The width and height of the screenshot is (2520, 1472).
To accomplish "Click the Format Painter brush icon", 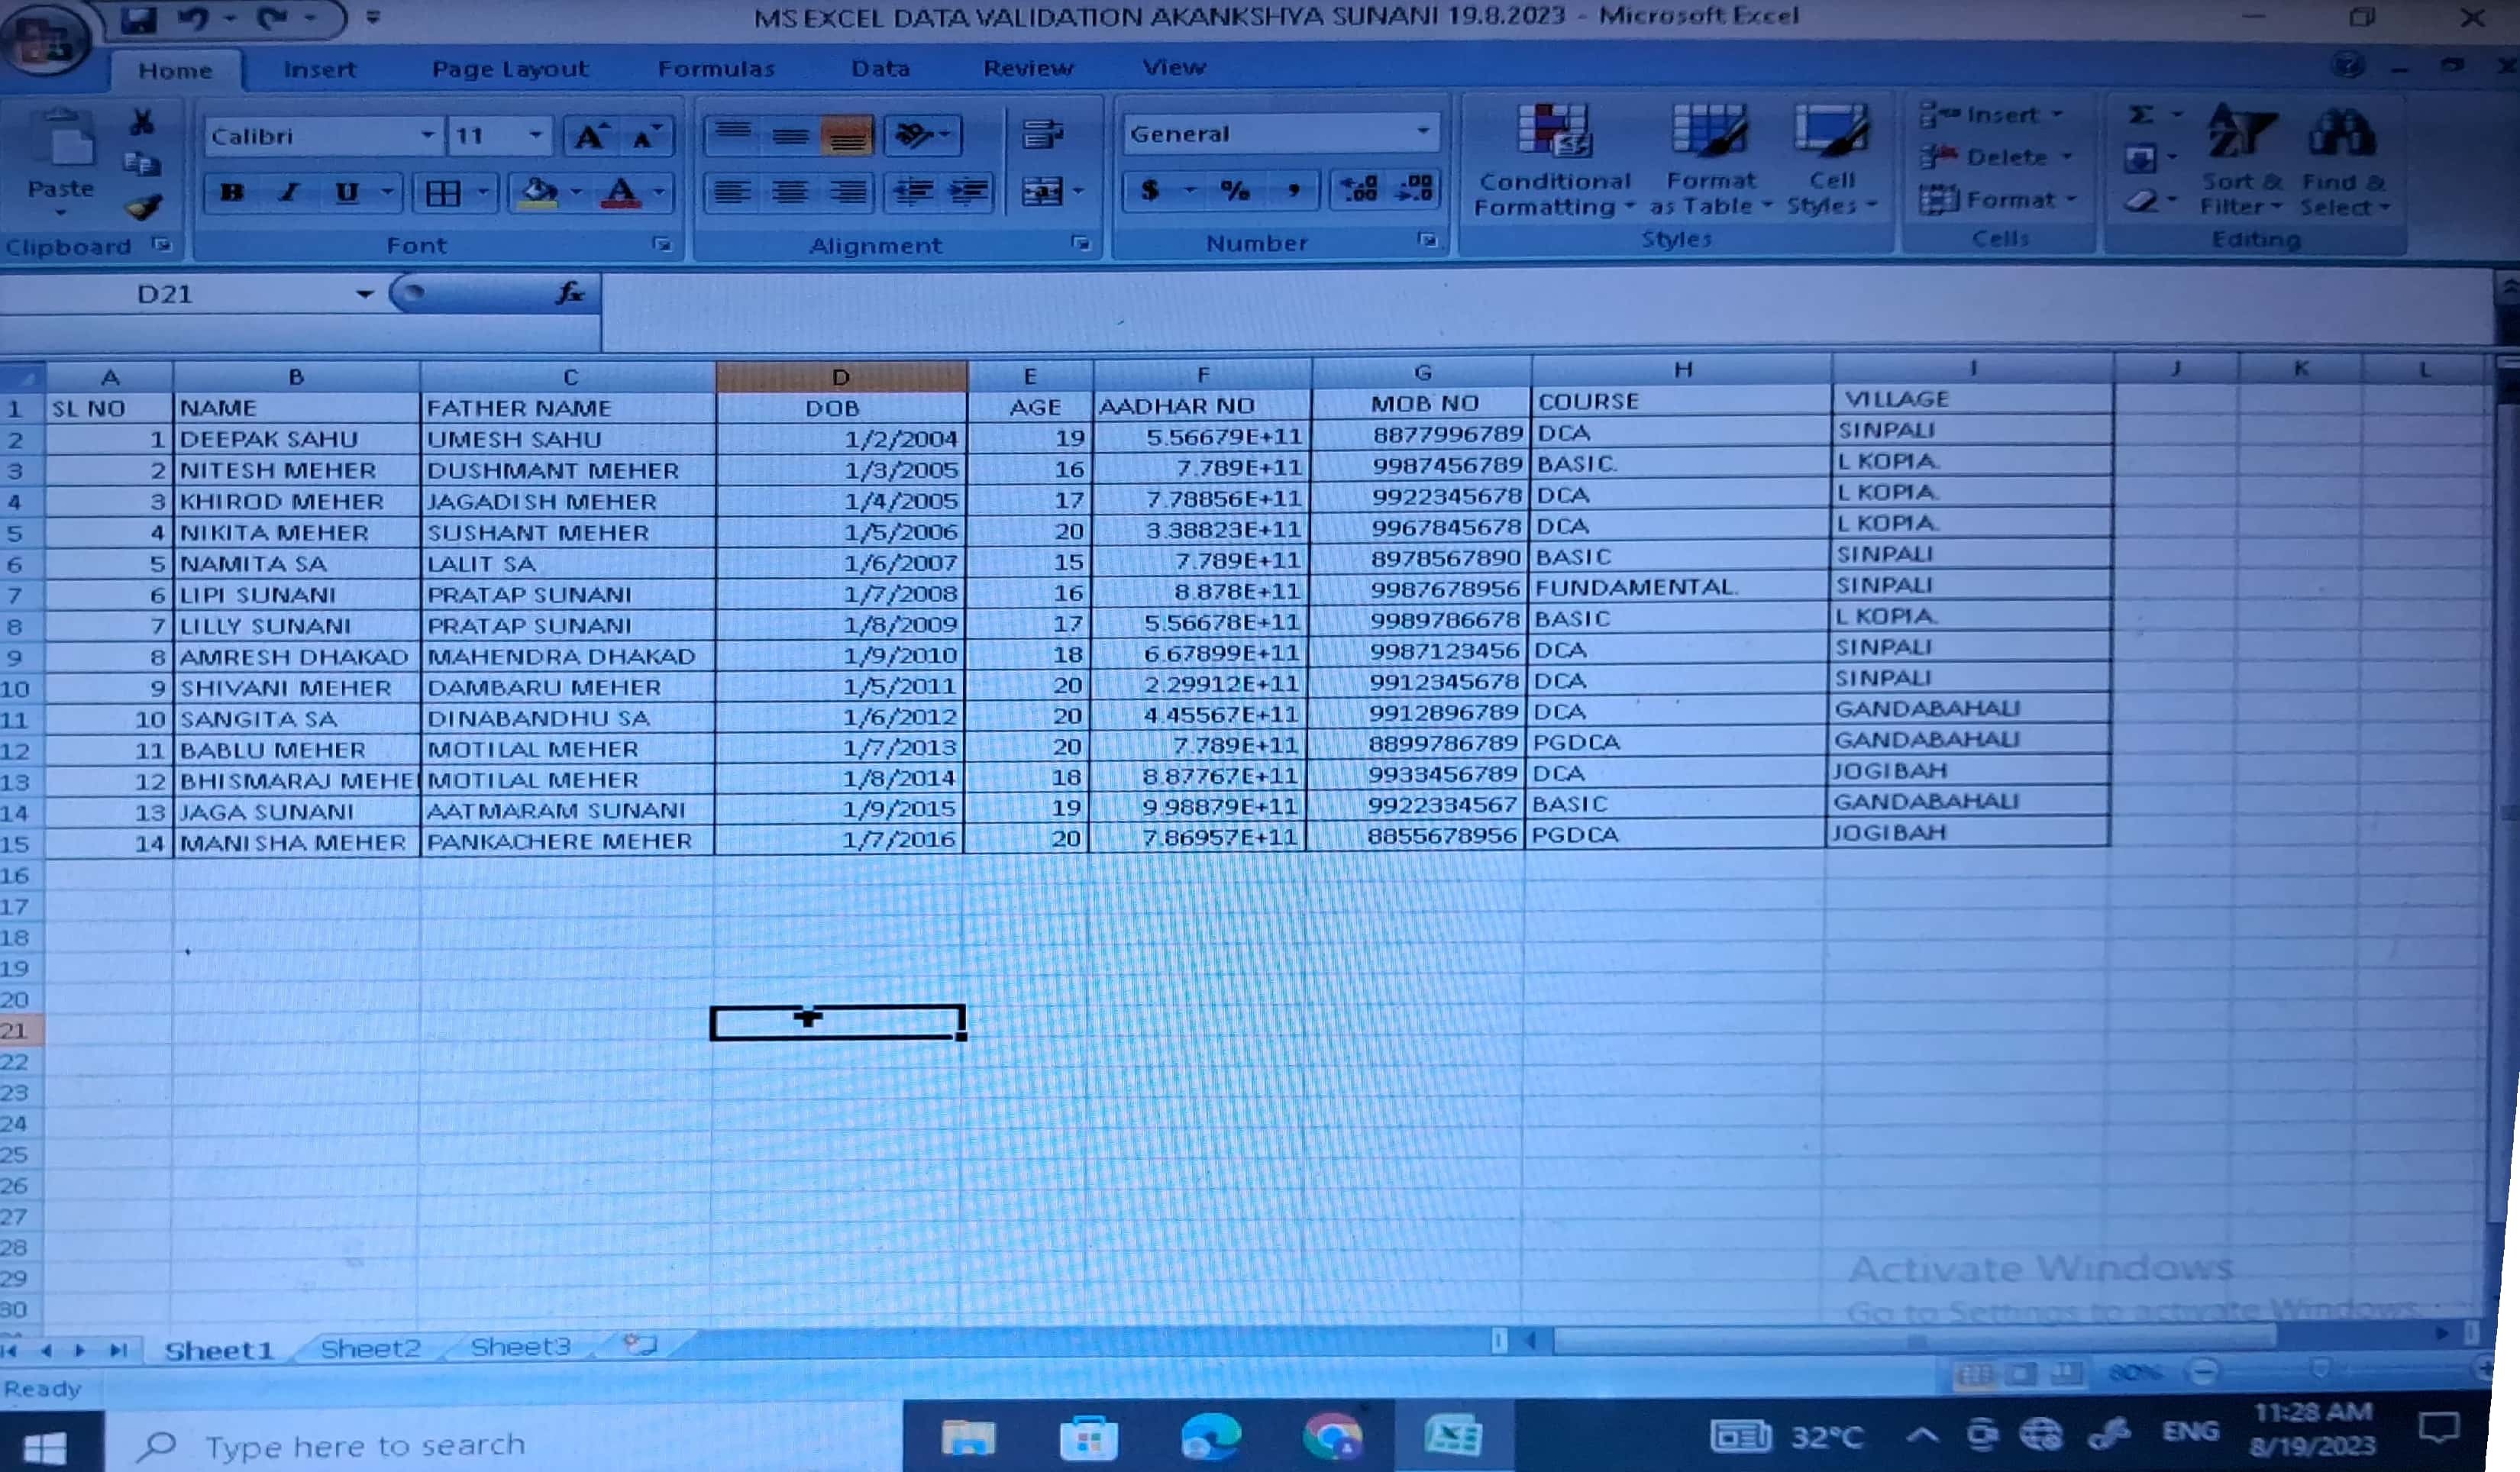I will point(144,207).
